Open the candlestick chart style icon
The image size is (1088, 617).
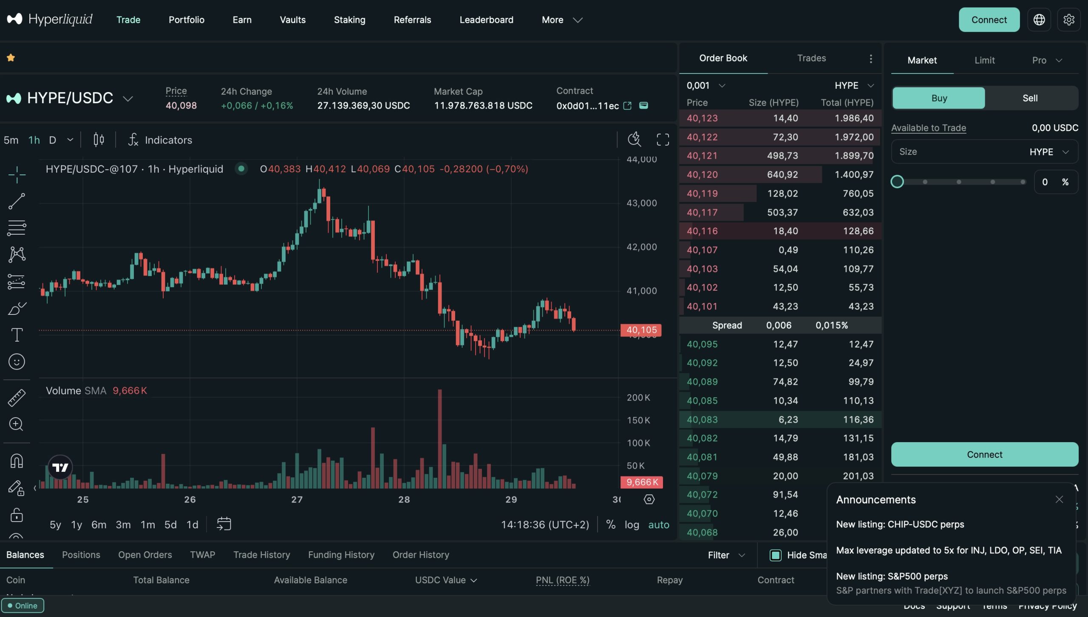(99, 140)
